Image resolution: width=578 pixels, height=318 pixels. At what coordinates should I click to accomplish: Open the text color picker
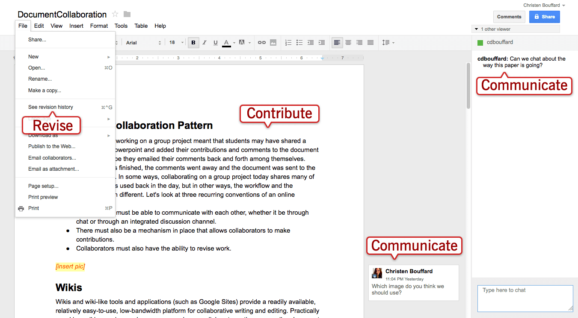[x=227, y=42]
